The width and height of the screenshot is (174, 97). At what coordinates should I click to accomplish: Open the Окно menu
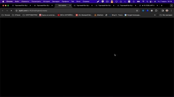click(x=78, y=2)
